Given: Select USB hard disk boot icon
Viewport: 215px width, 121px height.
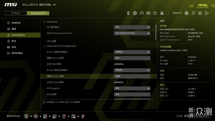Looking at the screenshot, I should pyautogui.click(x=45, y=116).
